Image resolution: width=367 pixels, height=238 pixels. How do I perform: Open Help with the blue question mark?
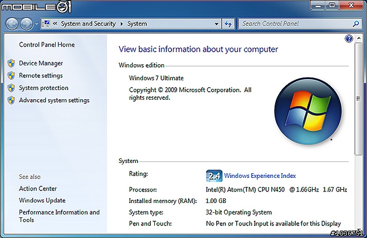pyautogui.click(x=349, y=38)
